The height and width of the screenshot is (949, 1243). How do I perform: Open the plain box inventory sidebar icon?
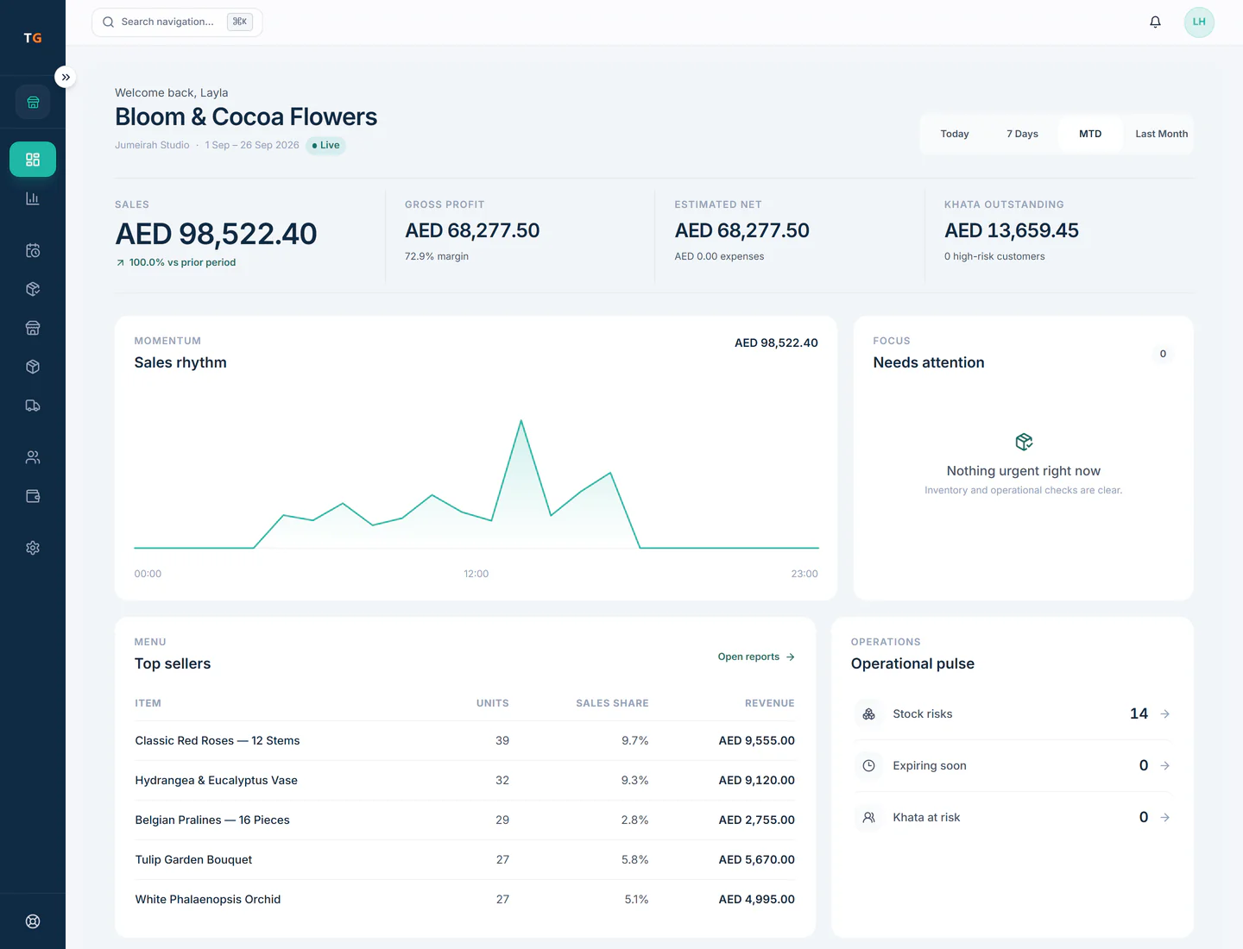[33, 367]
